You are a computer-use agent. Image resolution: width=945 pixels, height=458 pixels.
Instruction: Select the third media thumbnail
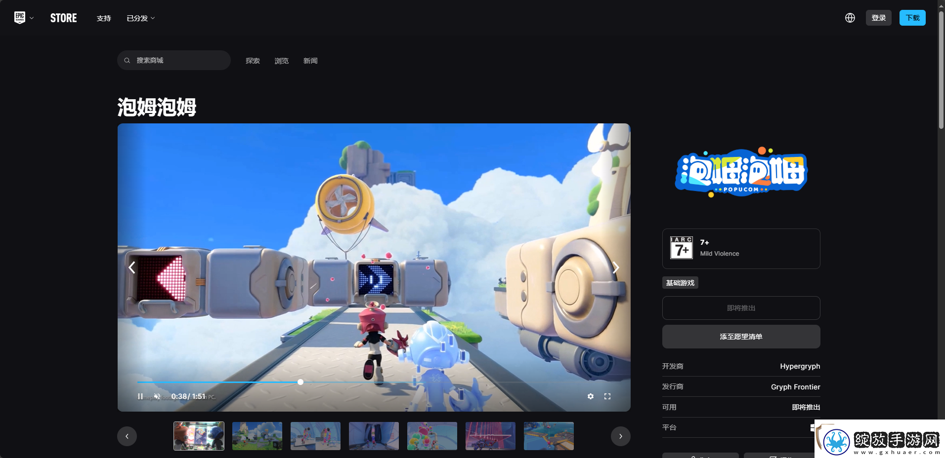(x=315, y=436)
